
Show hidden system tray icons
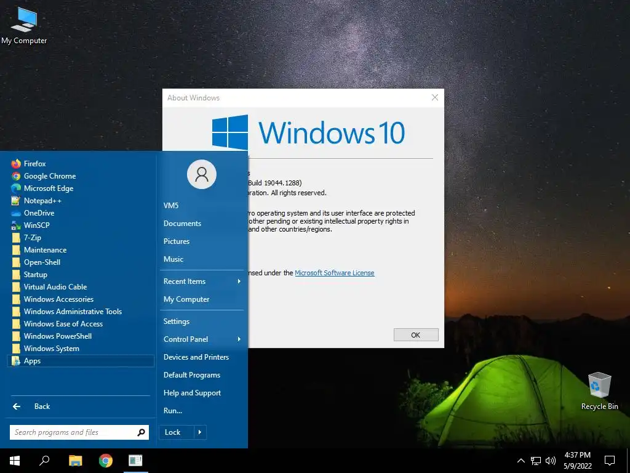pyautogui.click(x=520, y=461)
